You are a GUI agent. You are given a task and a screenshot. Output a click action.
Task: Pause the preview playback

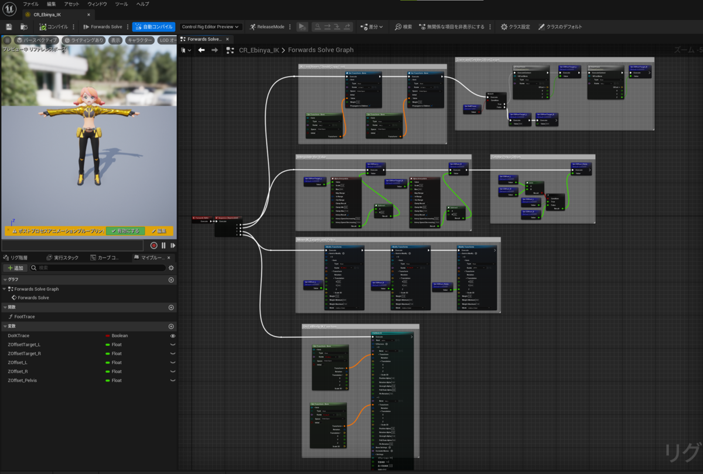pos(164,246)
